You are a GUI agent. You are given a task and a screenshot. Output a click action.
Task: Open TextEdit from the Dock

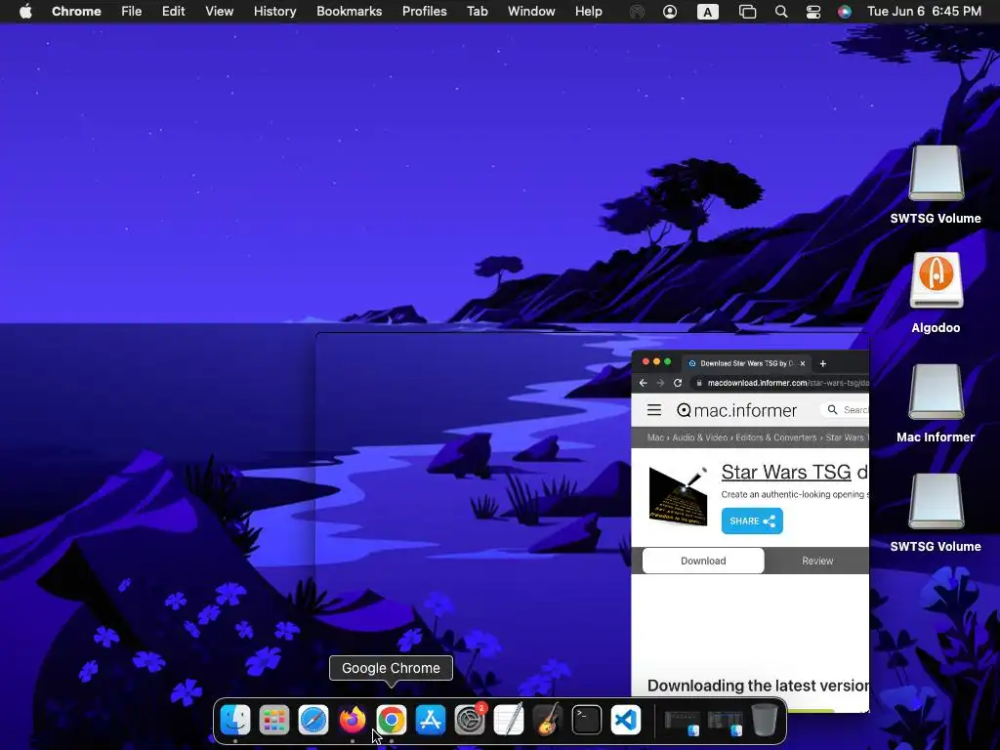click(x=508, y=720)
